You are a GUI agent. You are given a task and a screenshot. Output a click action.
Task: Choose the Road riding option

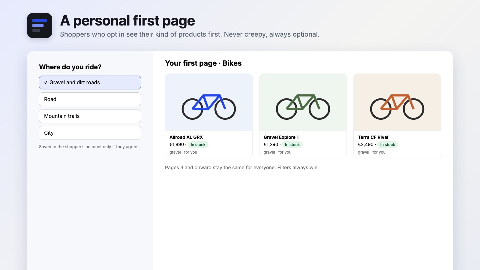pos(90,99)
